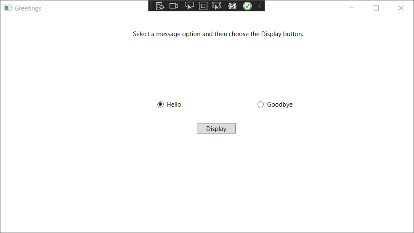
Task: Open Go to Live Visual Tree
Action: [160, 6]
